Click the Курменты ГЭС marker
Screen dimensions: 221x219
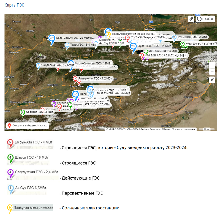tap(174, 36)
